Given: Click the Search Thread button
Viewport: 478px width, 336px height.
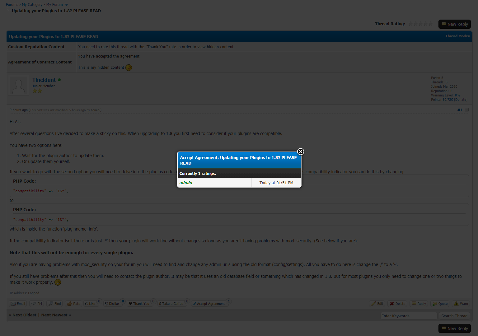Looking at the screenshot, I should pyautogui.click(x=454, y=316).
